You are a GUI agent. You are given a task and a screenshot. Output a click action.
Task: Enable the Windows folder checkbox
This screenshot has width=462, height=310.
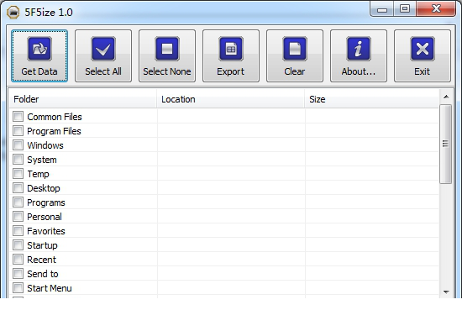point(18,145)
